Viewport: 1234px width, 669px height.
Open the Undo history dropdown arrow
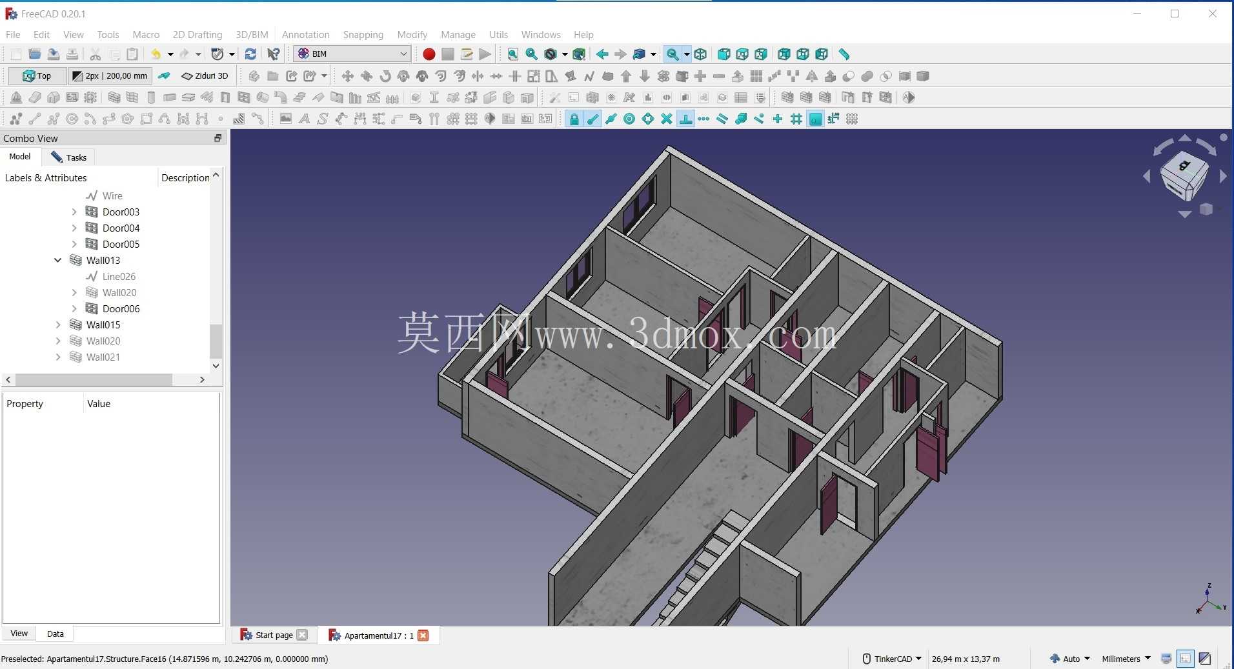coord(170,54)
